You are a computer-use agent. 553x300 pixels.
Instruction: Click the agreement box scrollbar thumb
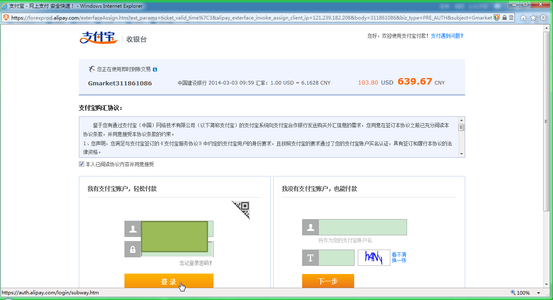[461, 127]
